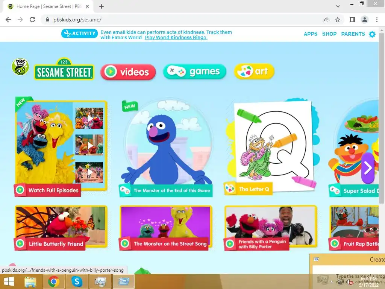Open the art section button
Image resolution: width=385 pixels, height=289 pixels.
coord(254,71)
